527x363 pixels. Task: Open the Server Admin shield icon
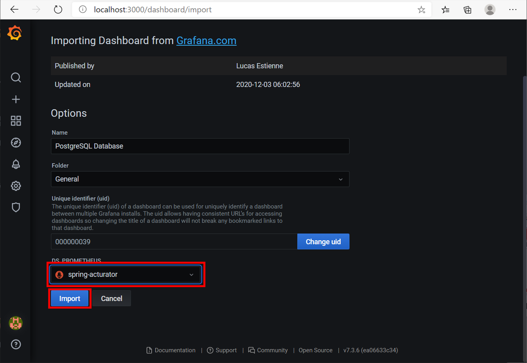[x=16, y=207]
